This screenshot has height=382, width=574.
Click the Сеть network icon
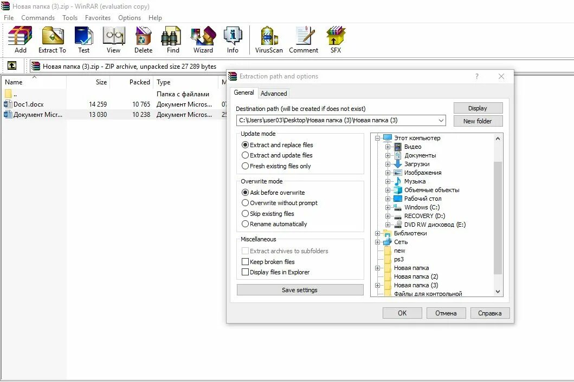pyautogui.click(x=388, y=242)
